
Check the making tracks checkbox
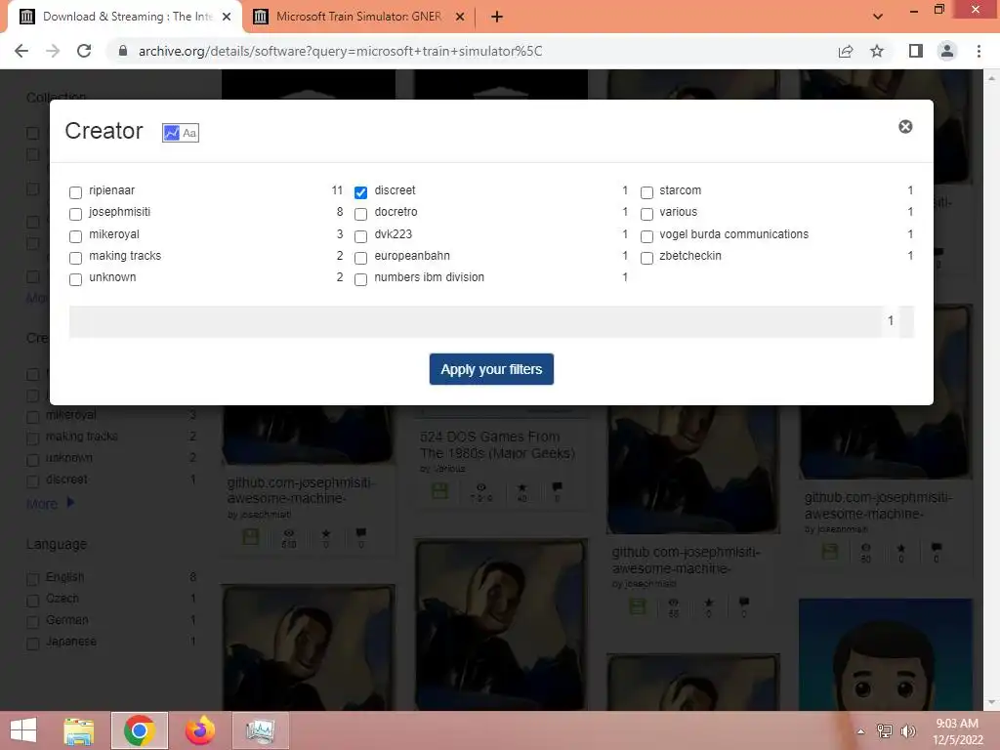click(x=76, y=258)
